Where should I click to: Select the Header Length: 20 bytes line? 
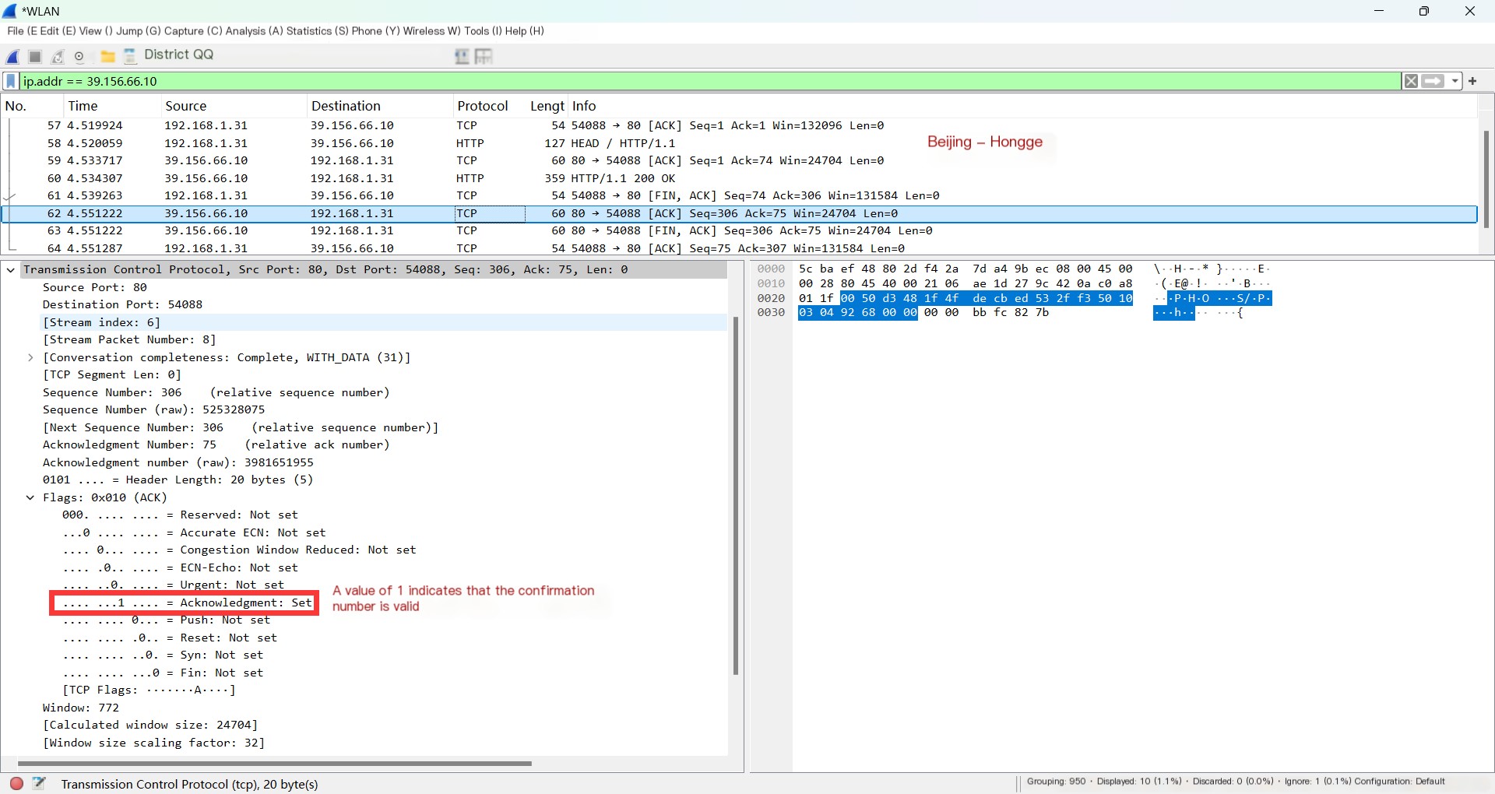[178, 480]
